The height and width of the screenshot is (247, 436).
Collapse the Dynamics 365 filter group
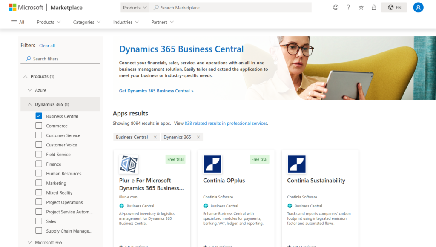[x=30, y=104]
